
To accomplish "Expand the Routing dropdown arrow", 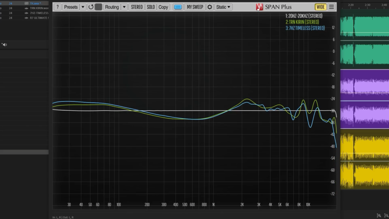I will point(124,7).
